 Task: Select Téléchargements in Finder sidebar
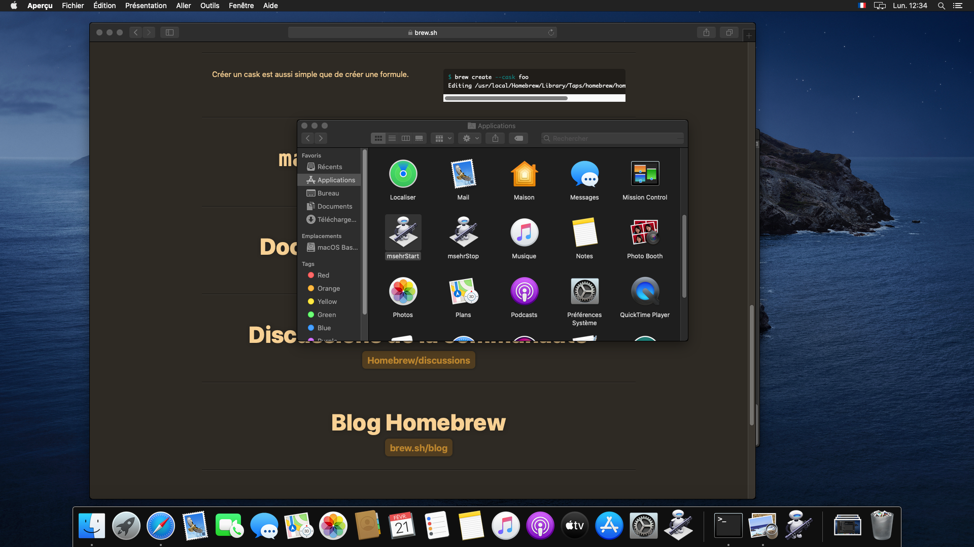click(x=329, y=219)
